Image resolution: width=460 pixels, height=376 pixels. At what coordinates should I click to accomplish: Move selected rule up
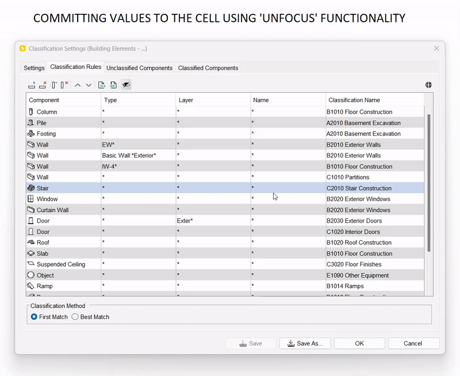[x=78, y=85]
